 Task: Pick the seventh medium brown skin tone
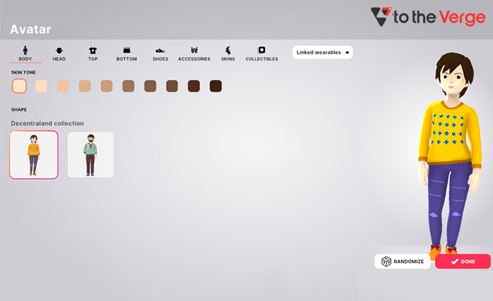pyautogui.click(x=151, y=86)
